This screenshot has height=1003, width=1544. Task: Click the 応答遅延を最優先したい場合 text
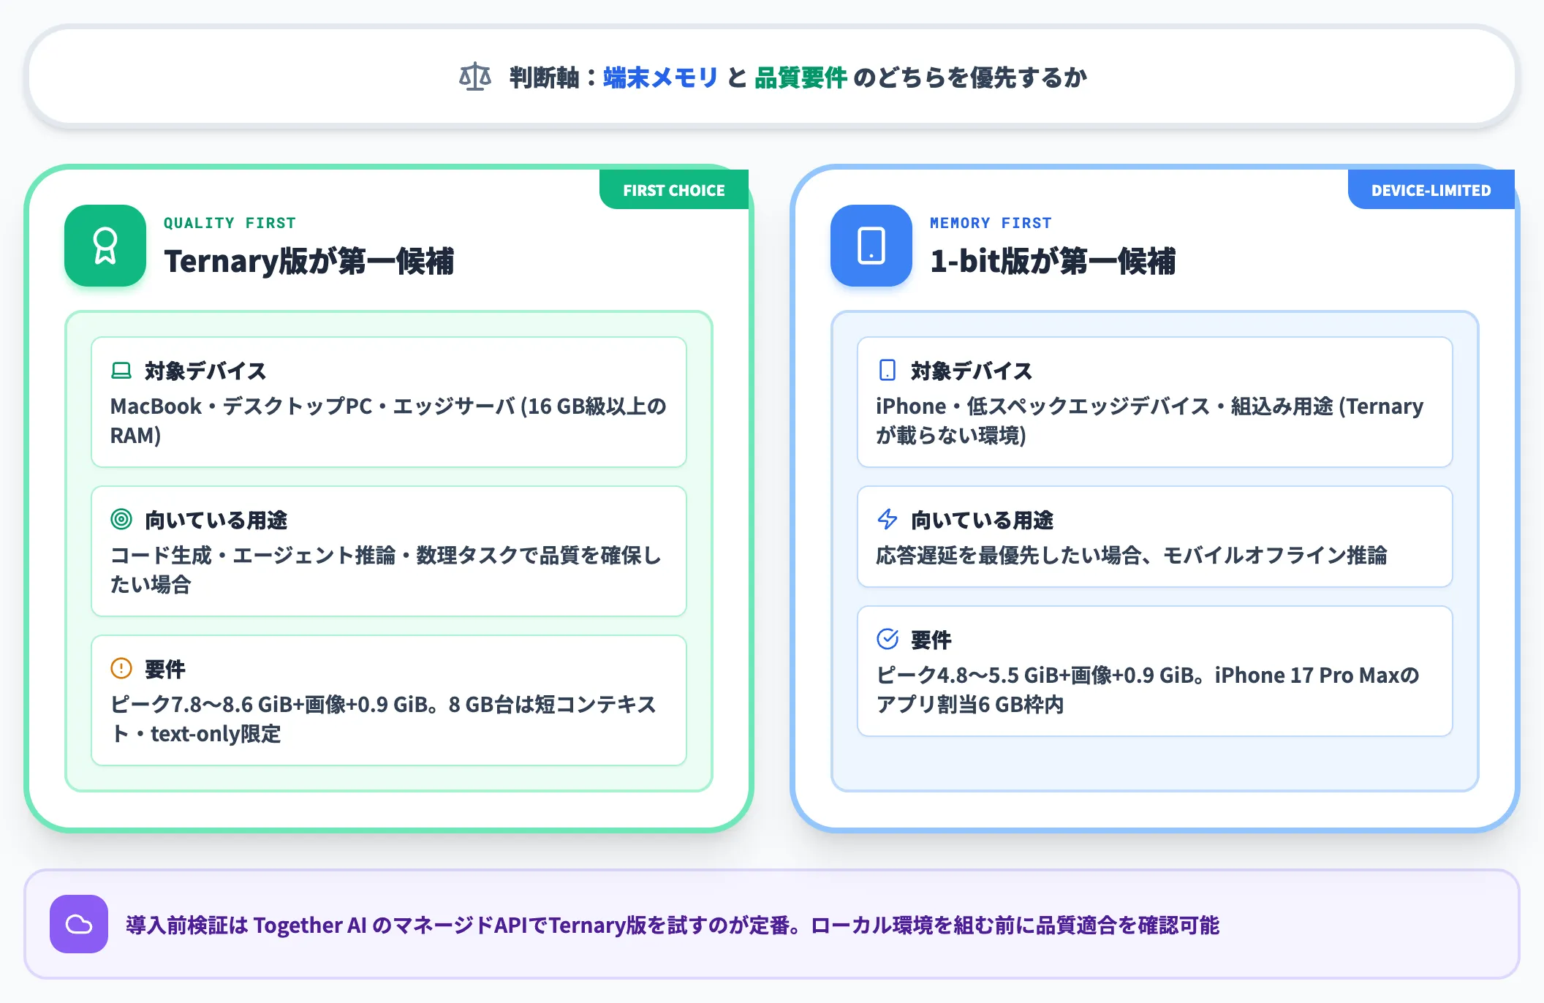[x=1132, y=555]
